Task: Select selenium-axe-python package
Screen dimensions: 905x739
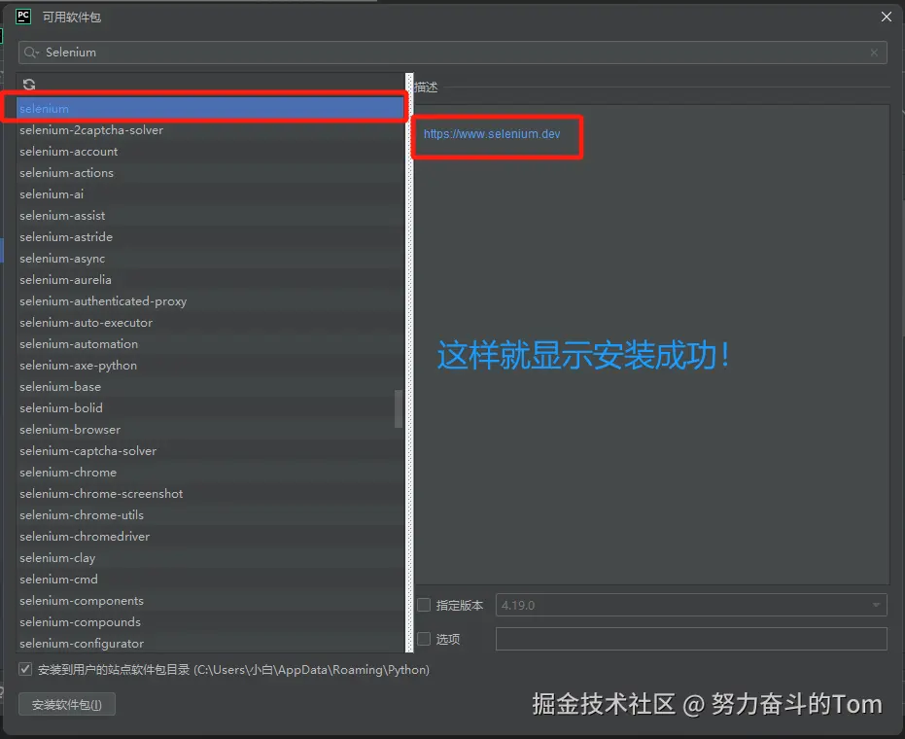Action: coord(210,365)
